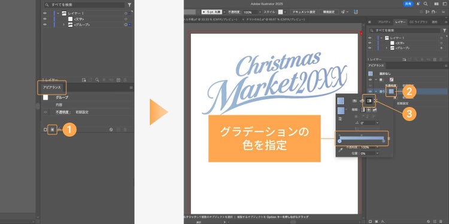
Task: Click Clear Appearance icon in left Appearance panel
Action: tap(111, 130)
